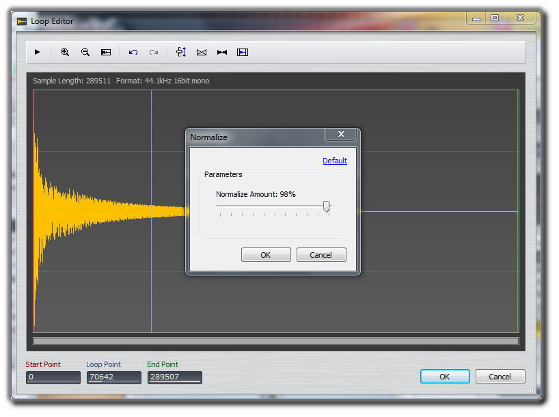
Task: Click the 'Normalize' dialog title text
Action: 208,137
